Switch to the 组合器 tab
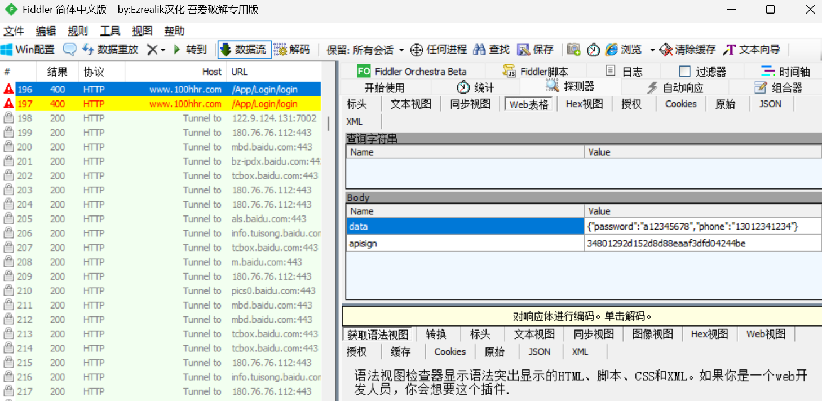This screenshot has height=401, width=822. tap(779, 87)
